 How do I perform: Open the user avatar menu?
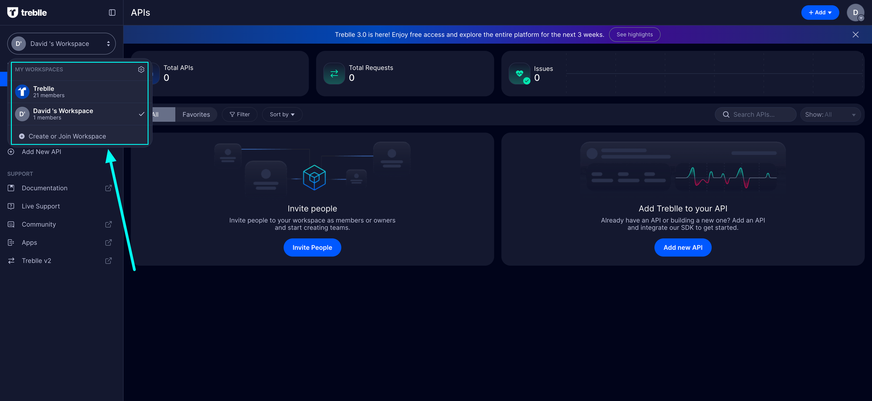[x=855, y=13]
